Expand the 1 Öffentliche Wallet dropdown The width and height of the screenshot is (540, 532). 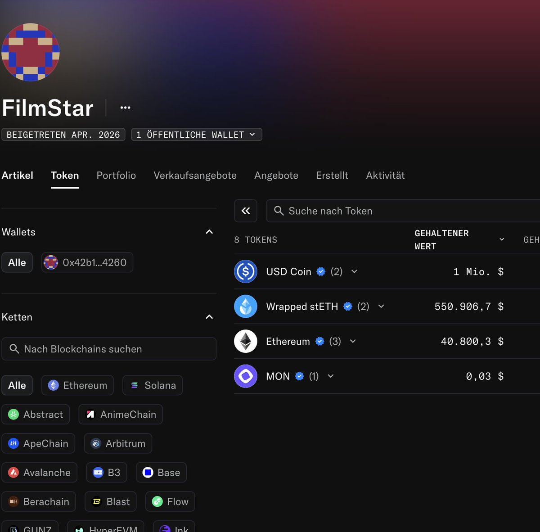click(x=197, y=135)
